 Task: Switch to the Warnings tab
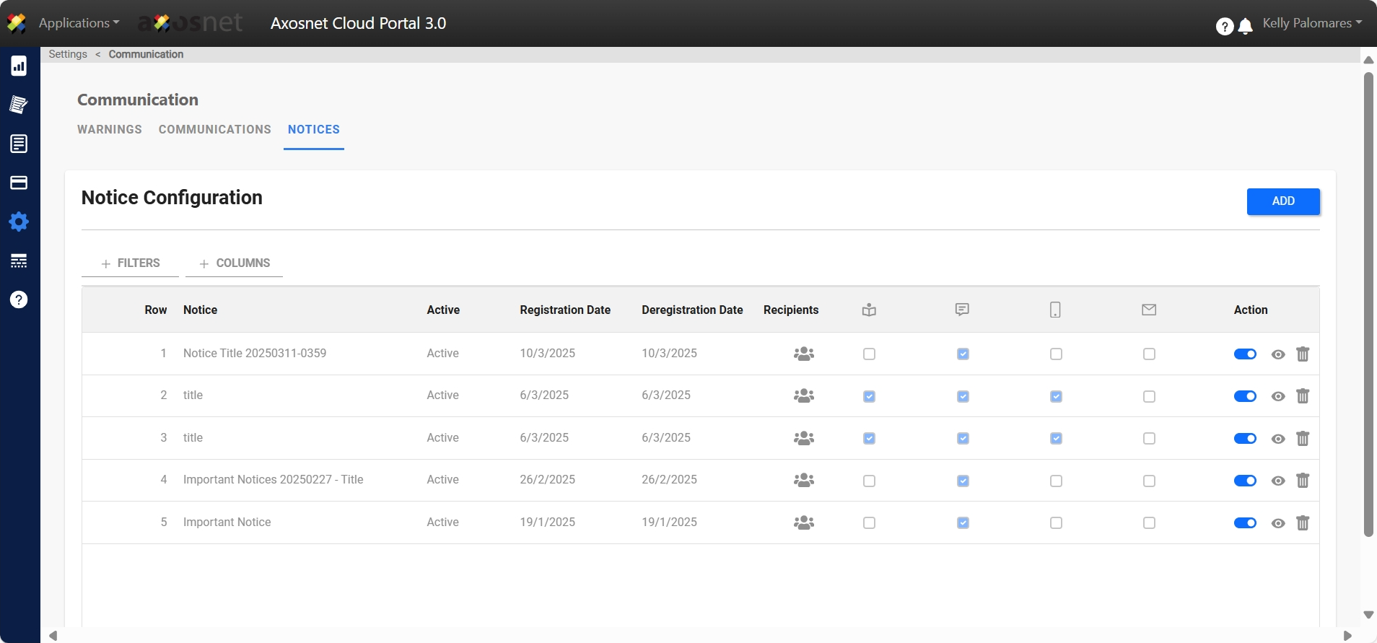tap(110, 130)
